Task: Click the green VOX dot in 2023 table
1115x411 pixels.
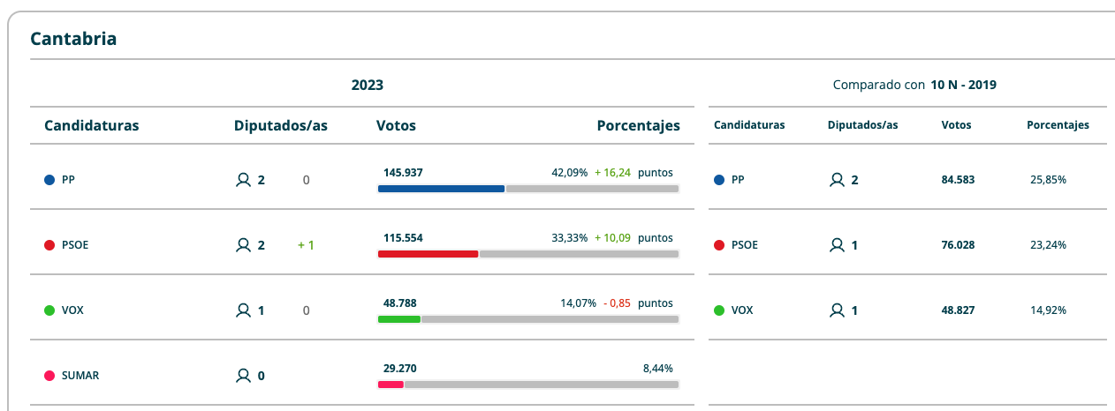Action: coord(49,310)
